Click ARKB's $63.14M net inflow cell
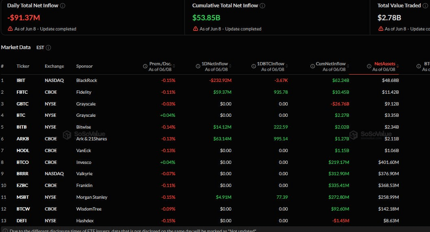 [222, 139]
